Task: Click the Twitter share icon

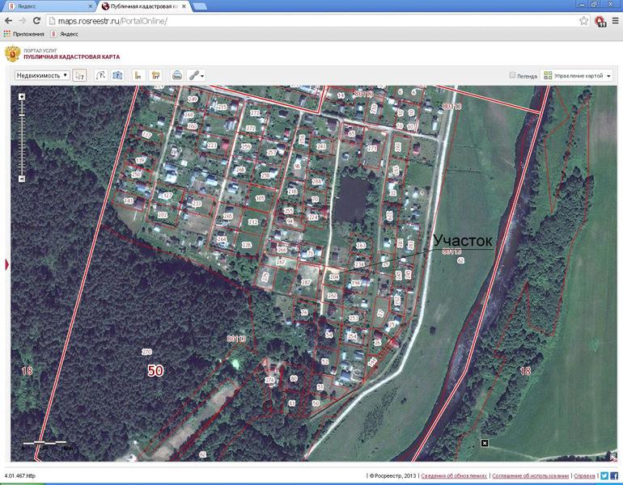Action: coord(603,476)
